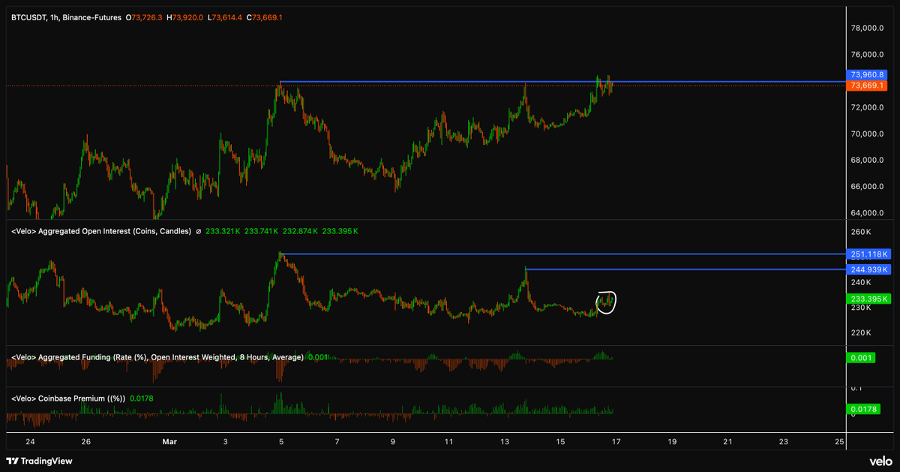Click the 21 date on time axis
The height and width of the screenshot is (472, 900).
click(727, 442)
